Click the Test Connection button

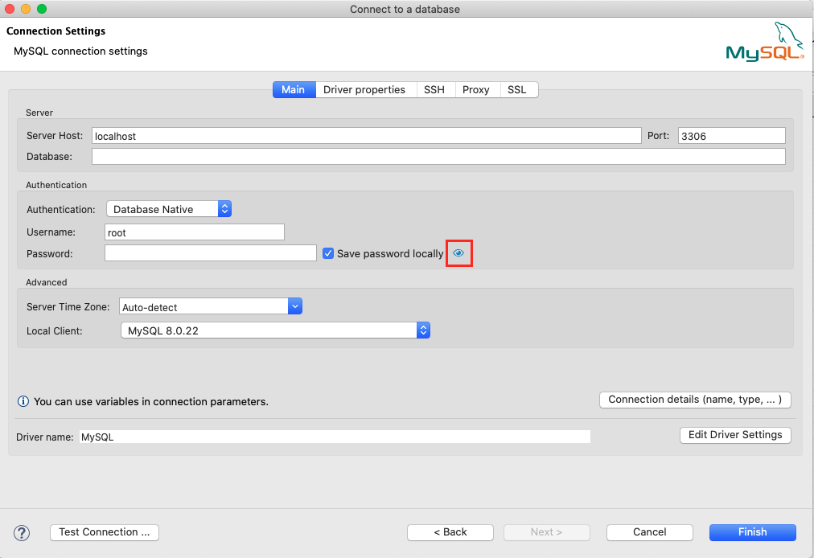point(105,532)
